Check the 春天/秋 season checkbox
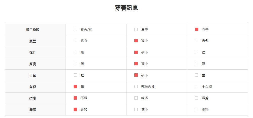This screenshot has width=253, height=118. pos(75,29)
